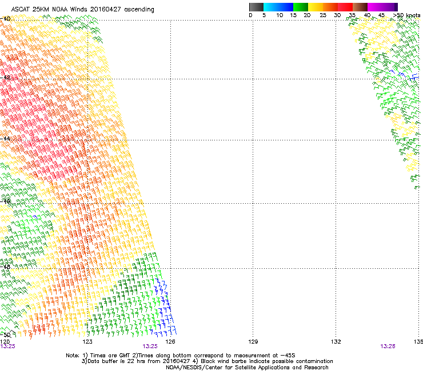Click the -46 latitude axis label
Viewport: 423px width, 371px height.
point(5,201)
